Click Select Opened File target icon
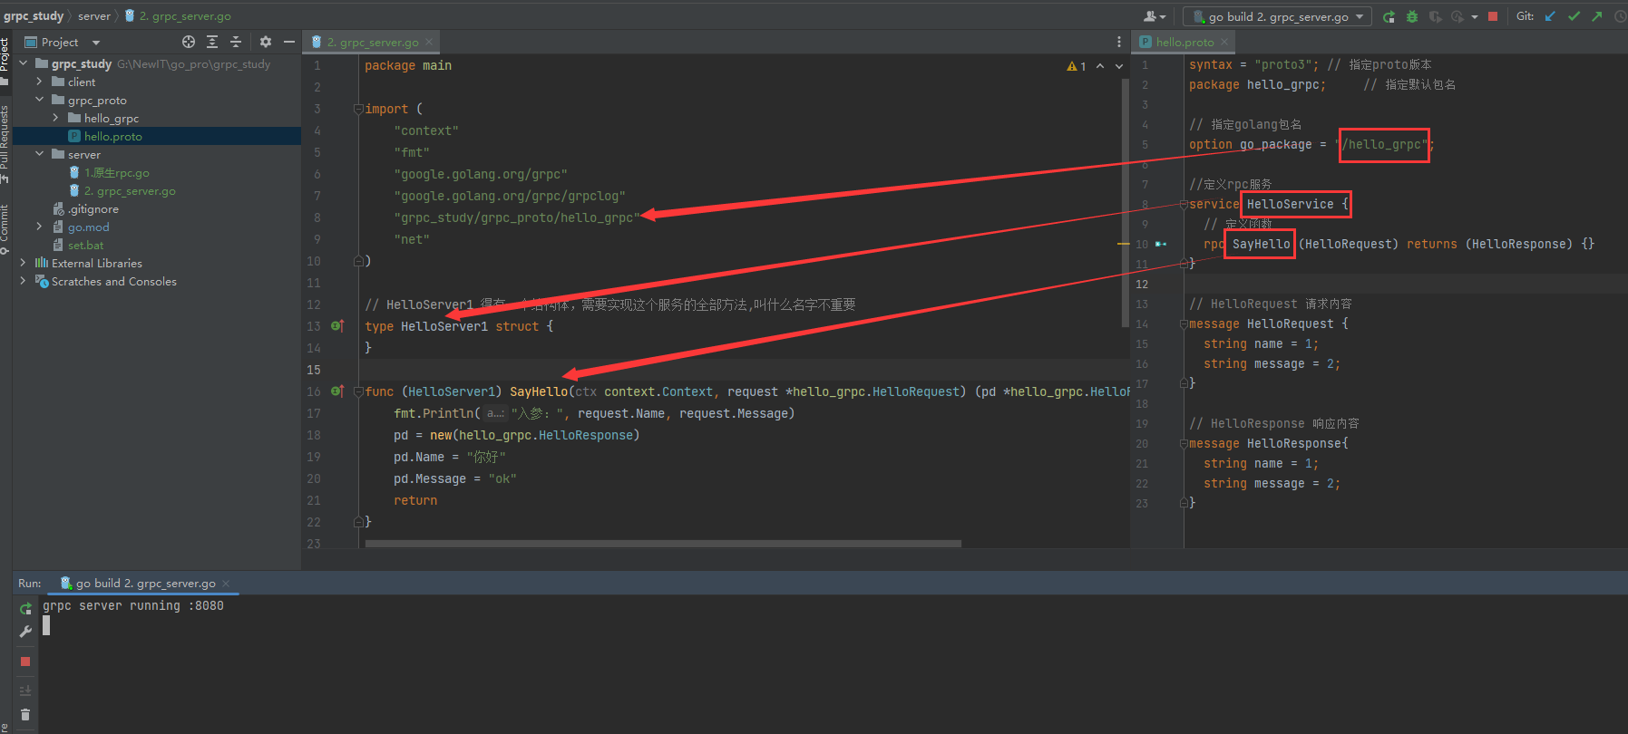This screenshot has width=1628, height=734. pyautogui.click(x=189, y=42)
